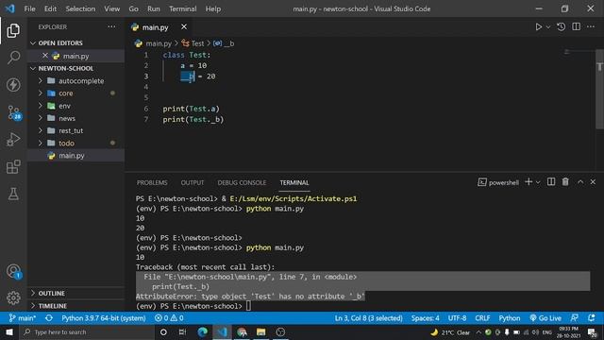Open the Terminal menu
Image resolution: width=604 pixels, height=340 pixels.
182,8
